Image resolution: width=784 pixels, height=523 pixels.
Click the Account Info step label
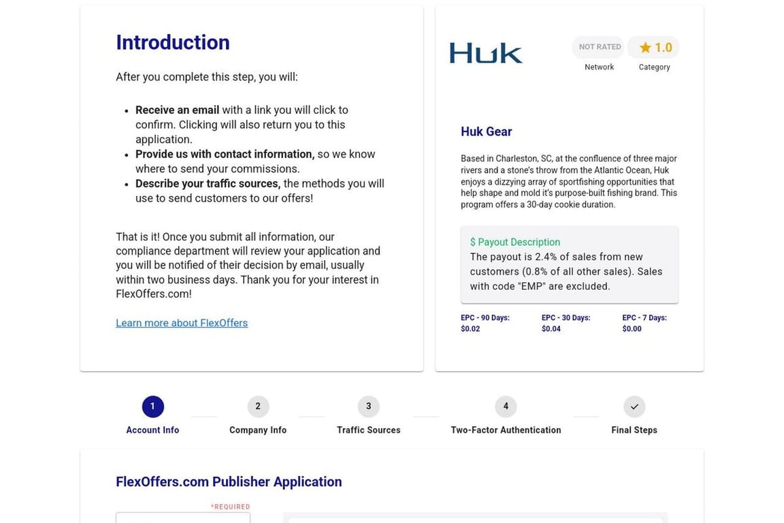point(152,430)
